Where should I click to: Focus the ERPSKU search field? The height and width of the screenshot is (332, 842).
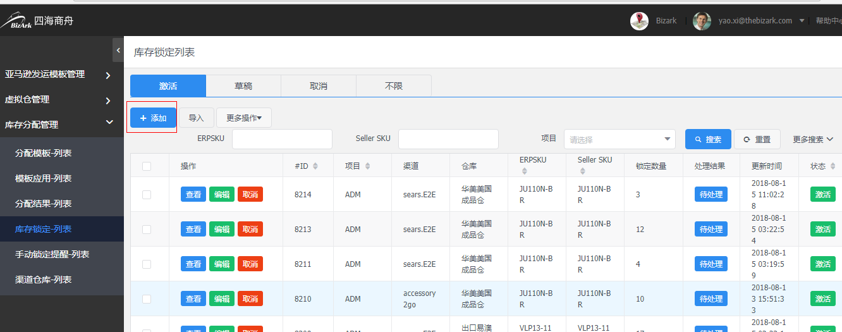coord(282,139)
